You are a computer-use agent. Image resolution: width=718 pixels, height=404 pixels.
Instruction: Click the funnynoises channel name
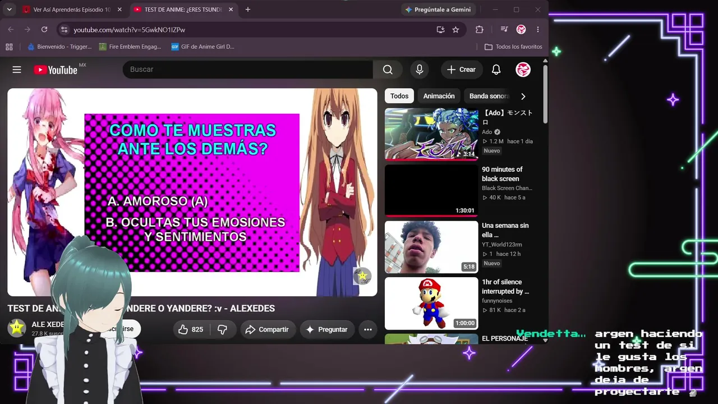(497, 301)
